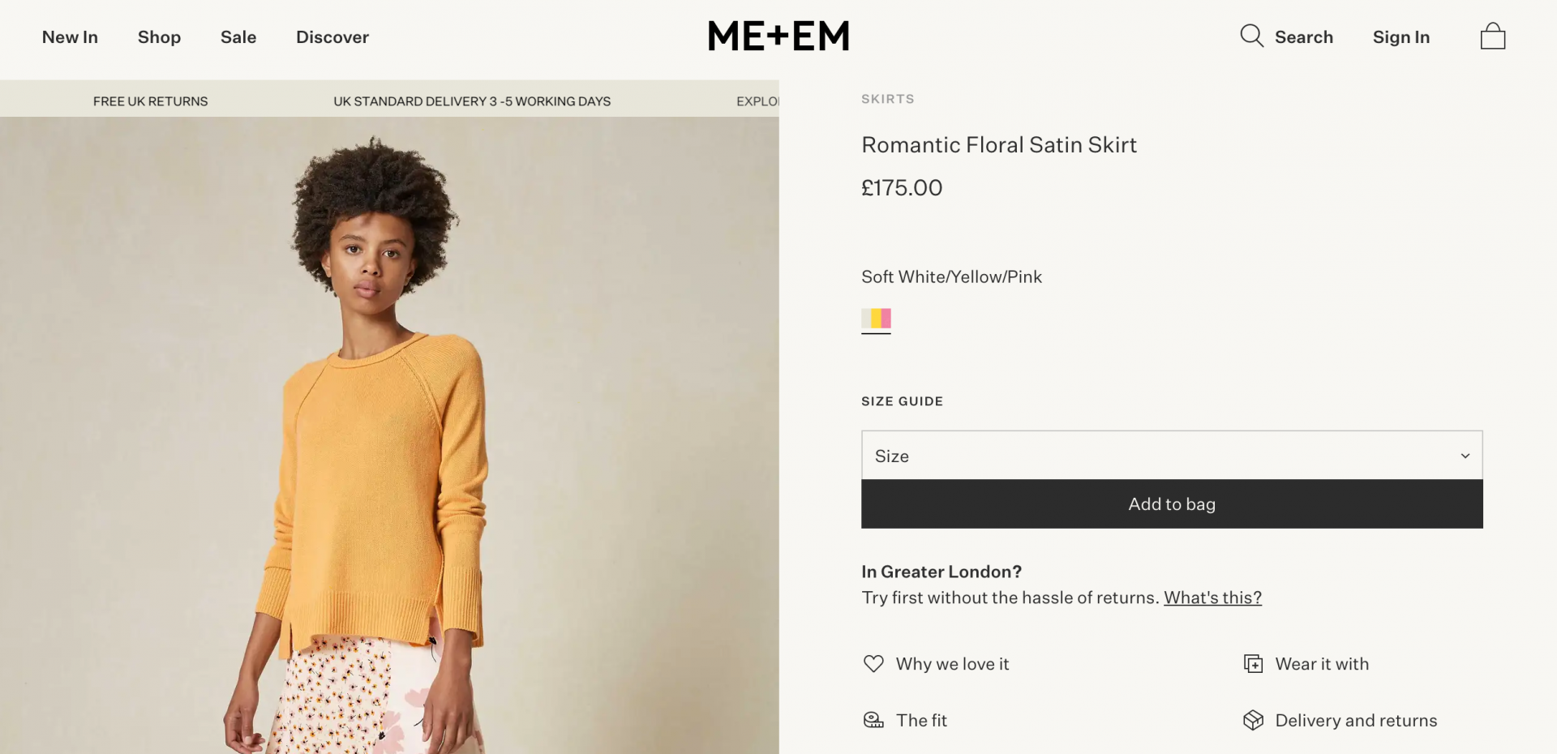Click the ME+EM logo
The image size is (1557, 754).
(778, 36)
